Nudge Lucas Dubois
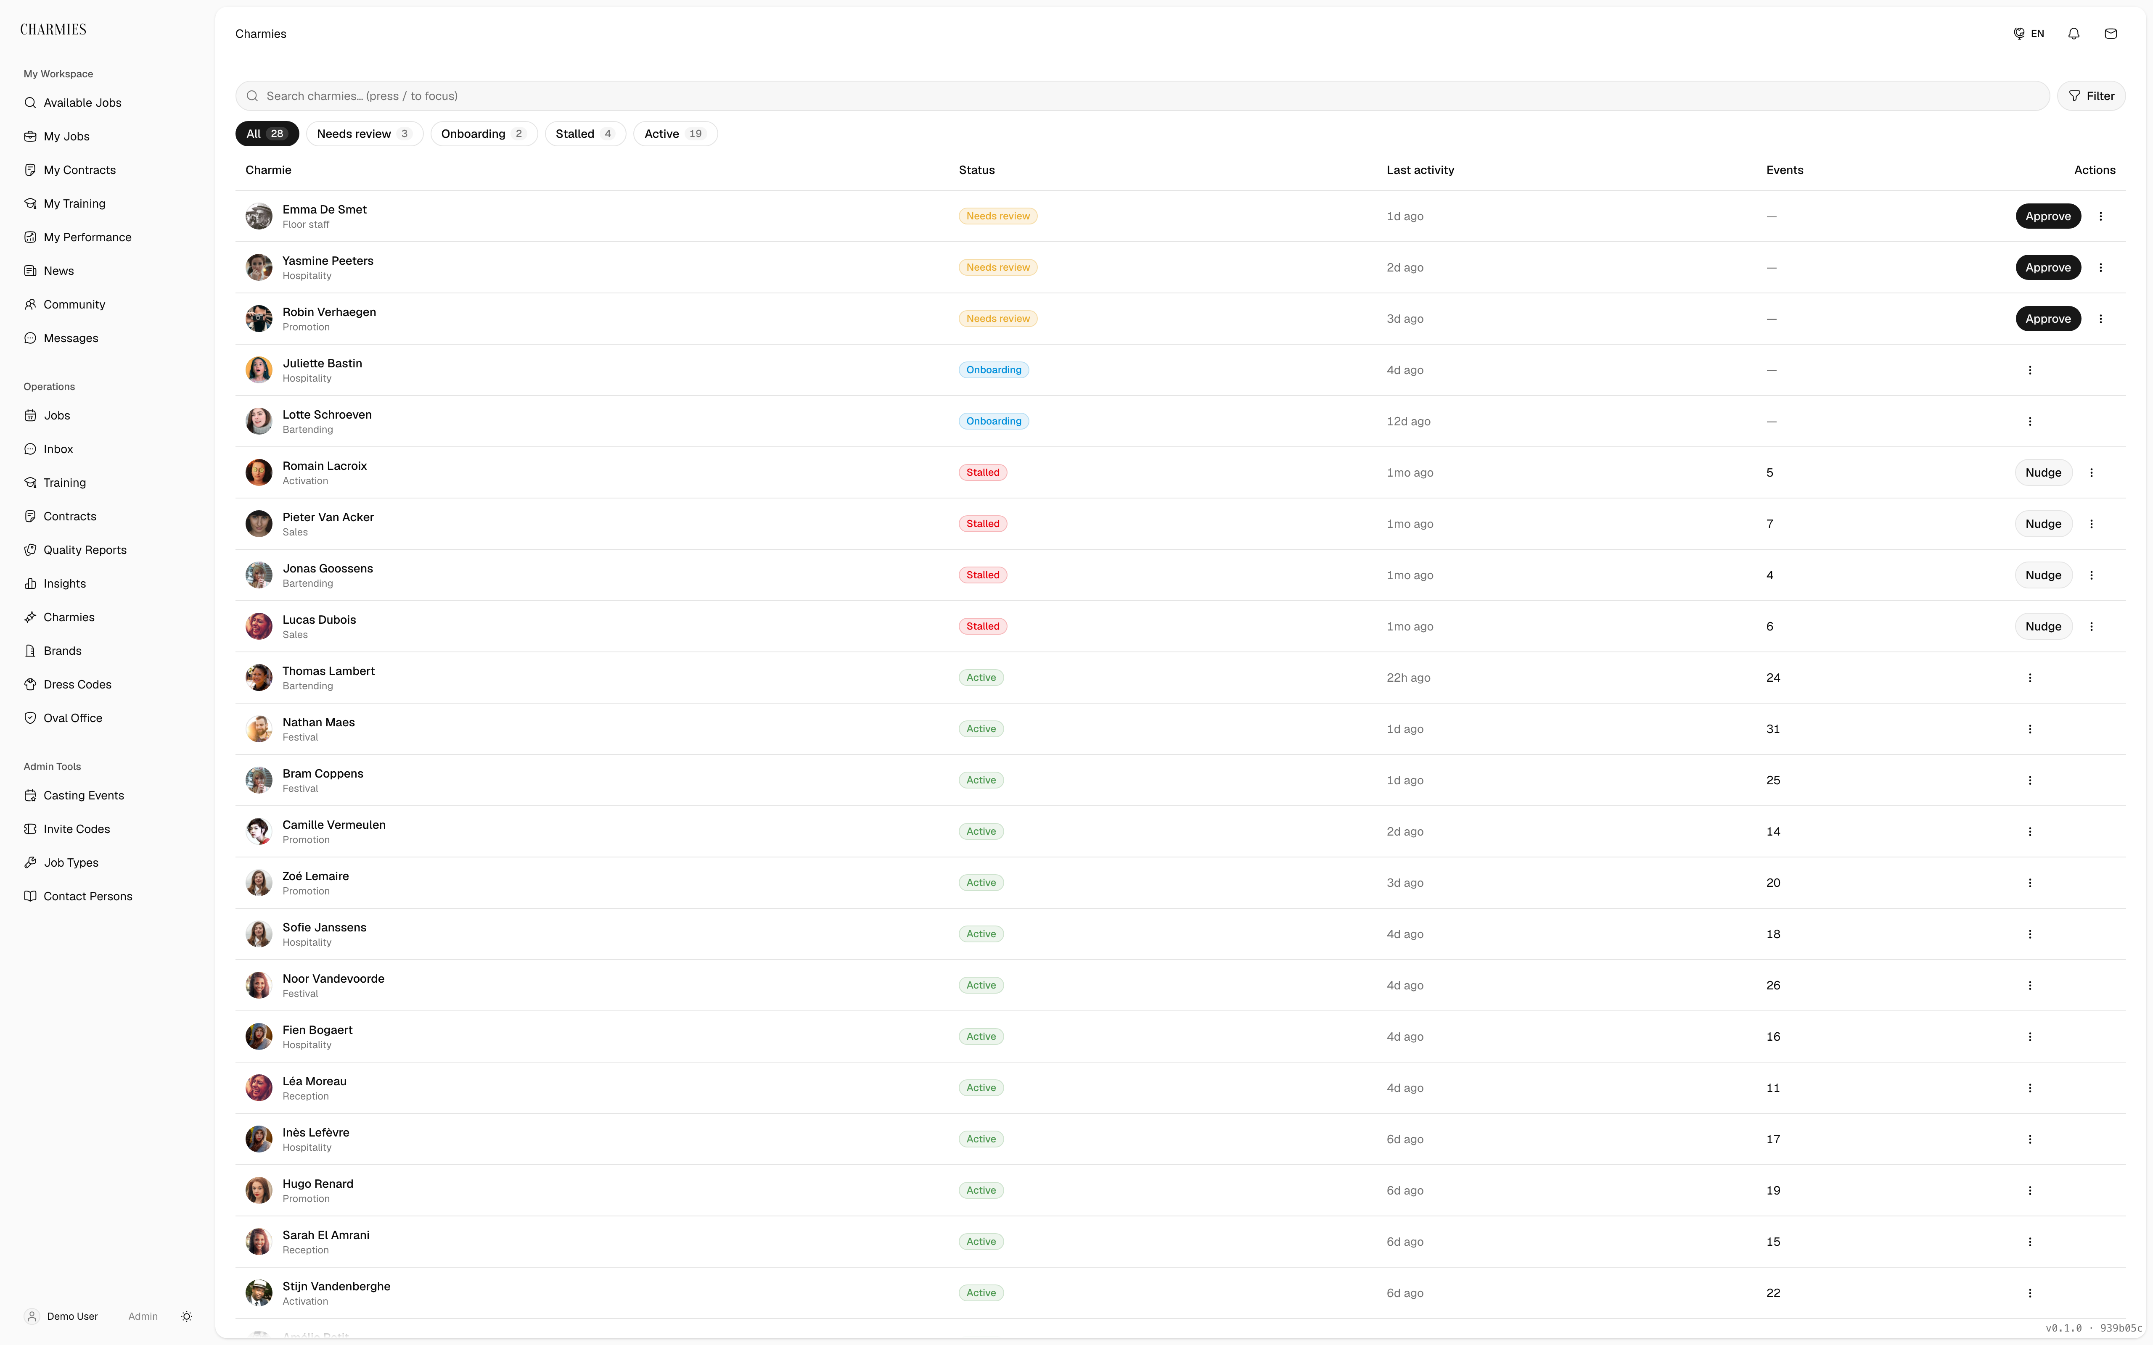The width and height of the screenshot is (2153, 1345). [2043, 626]
